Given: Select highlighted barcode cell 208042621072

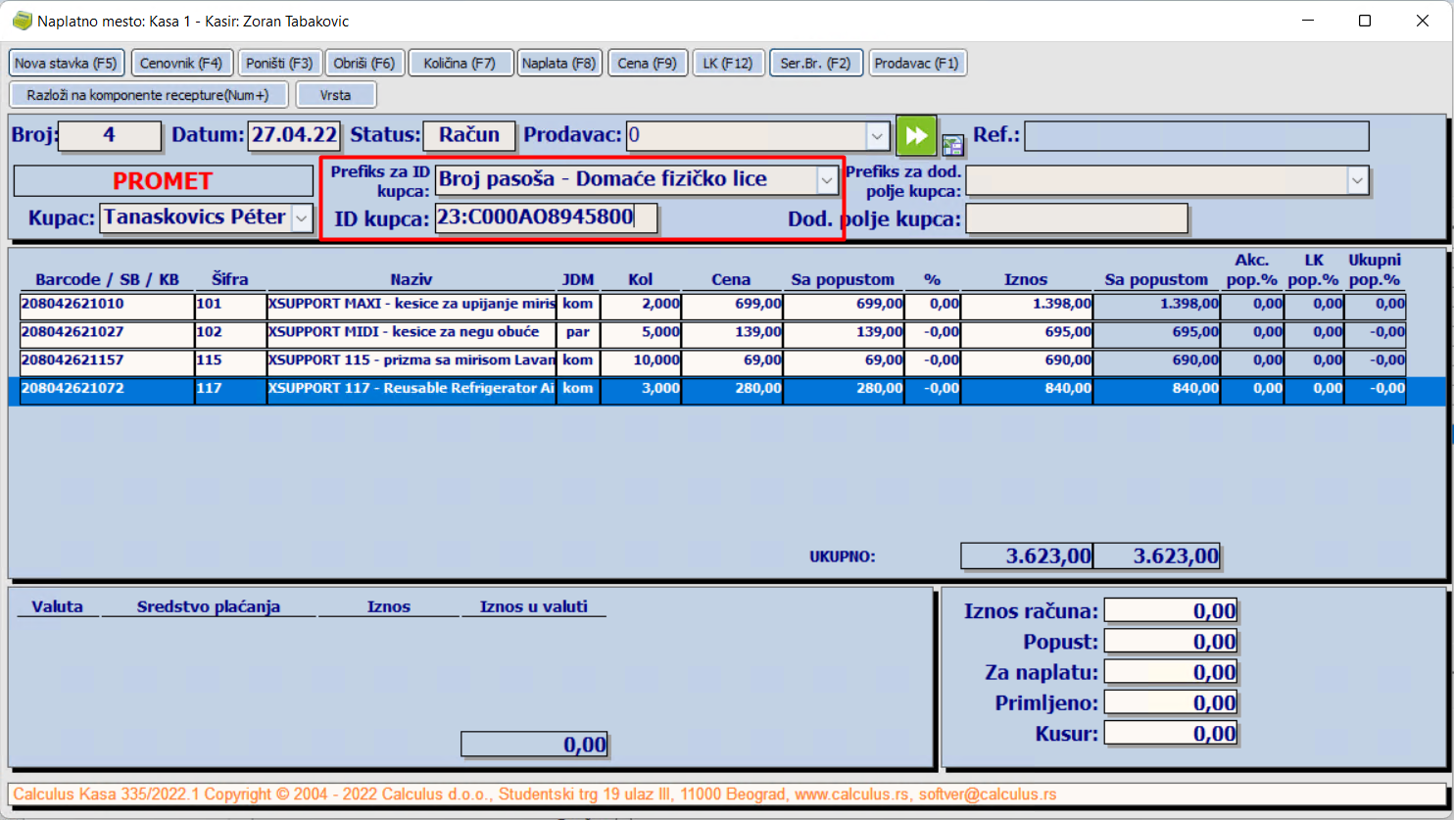Looking at the screenshot, I should point(107,390).
